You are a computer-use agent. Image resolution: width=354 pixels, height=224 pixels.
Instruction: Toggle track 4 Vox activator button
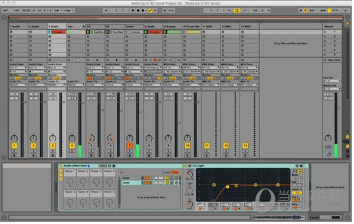pyautogui.click(x=72, y=146)
